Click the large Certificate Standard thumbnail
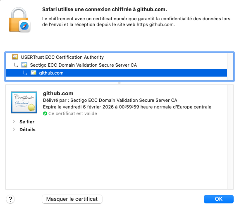The width and height of the screenshot is (239, 207). coord(24,102)
